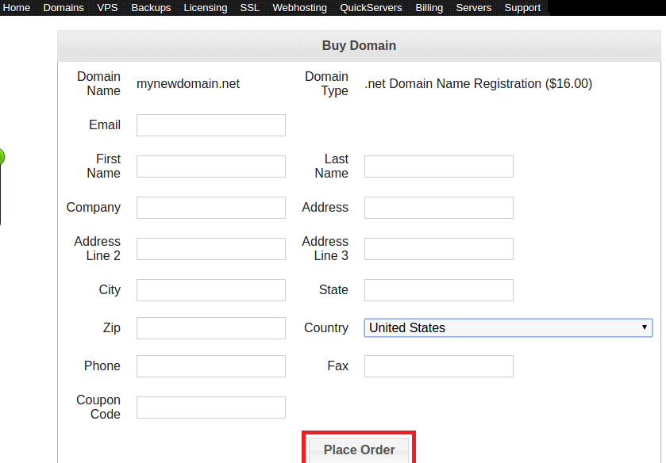
Task: Open the Country dropdown
Action: coord(508,327)
